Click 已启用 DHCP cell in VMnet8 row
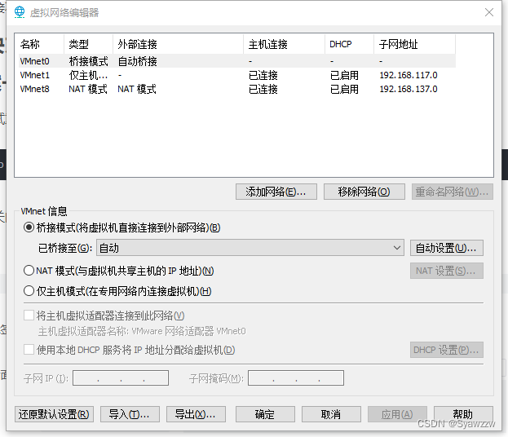The image size is (508, 437). (x=344, y=89)
